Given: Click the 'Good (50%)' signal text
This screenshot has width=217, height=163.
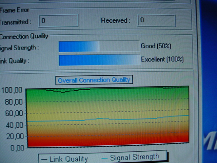Looking at the screenshot, I should point(156,46).
